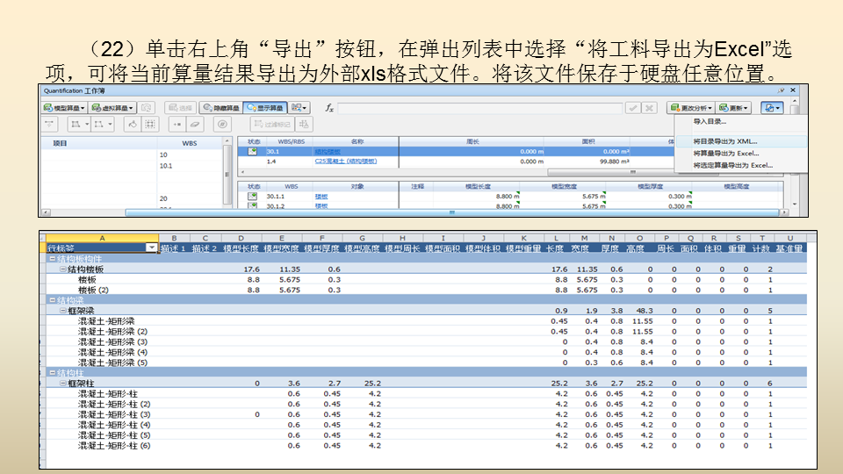Image resolution: width=843 pixels, height=474 pixels.
Task: Click the 模型长度 header cell in Excel
Action: click(241, 248)
